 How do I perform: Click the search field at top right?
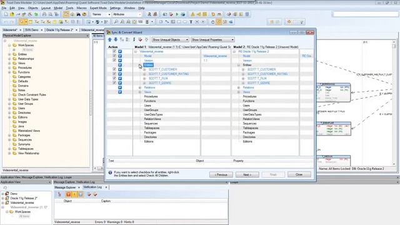tap(365, 14)
